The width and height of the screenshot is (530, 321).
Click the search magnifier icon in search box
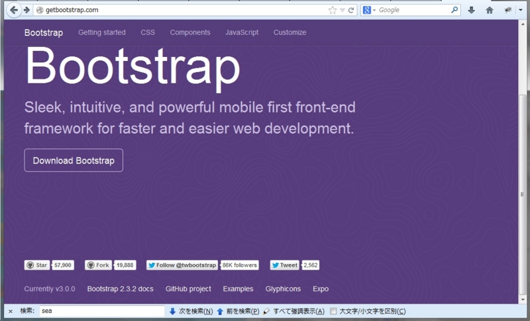[454, 10]
